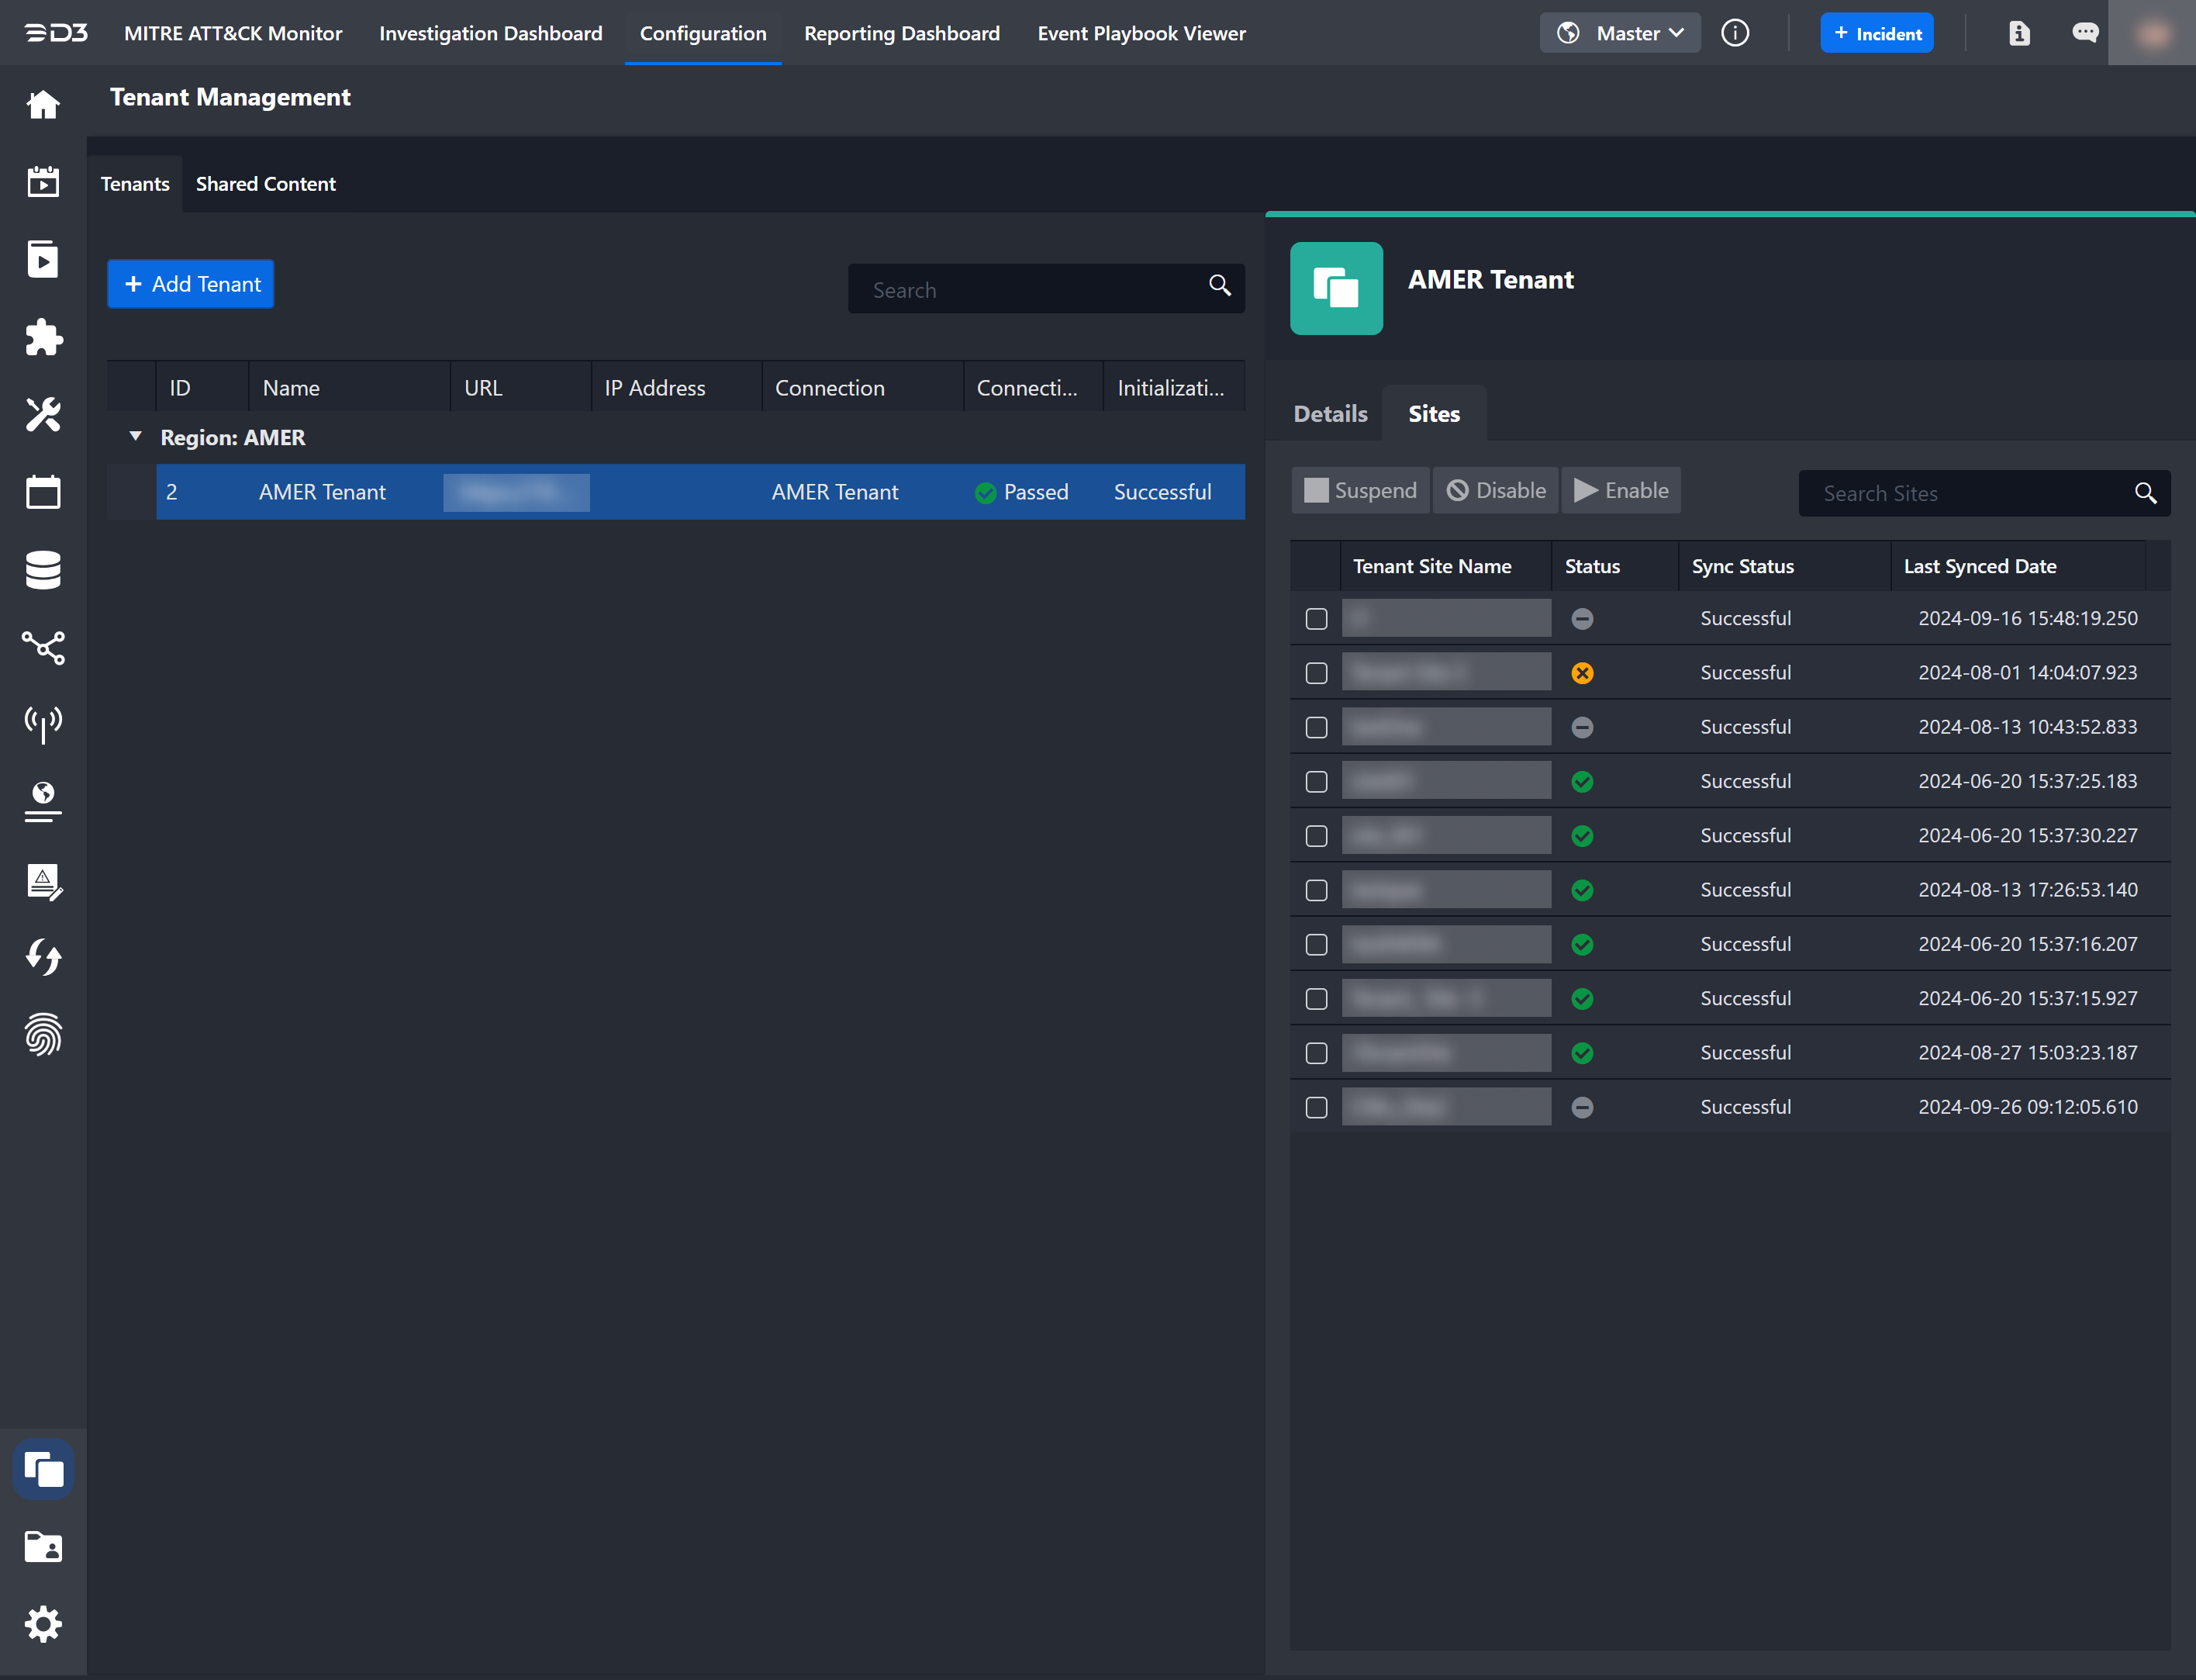The height and width of the screenshot is (1680, 2196).
Task: Click the home icon in sidebar
Action: coord(43,104)
